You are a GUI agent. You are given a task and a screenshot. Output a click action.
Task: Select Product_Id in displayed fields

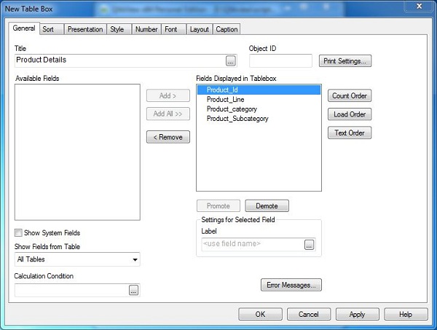pos(259,90)
